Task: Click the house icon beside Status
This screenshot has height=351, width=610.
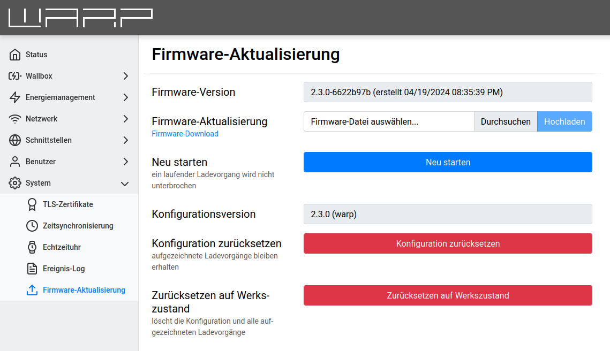Action: pyautogui.click(x=15, y=55)
